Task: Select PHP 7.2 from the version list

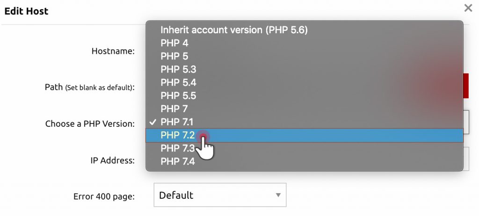Action: pyautogui.click(x=304, y=135)
